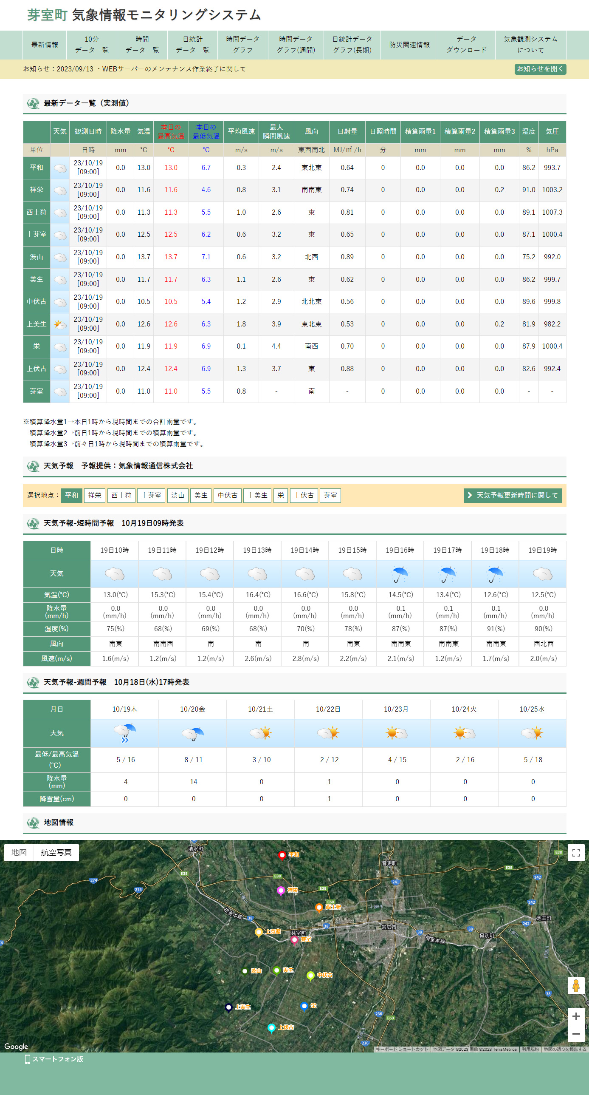Click the sun icon for 10/24火
This screenshot has width=589, height=1095.
click(x=464, y=733)
